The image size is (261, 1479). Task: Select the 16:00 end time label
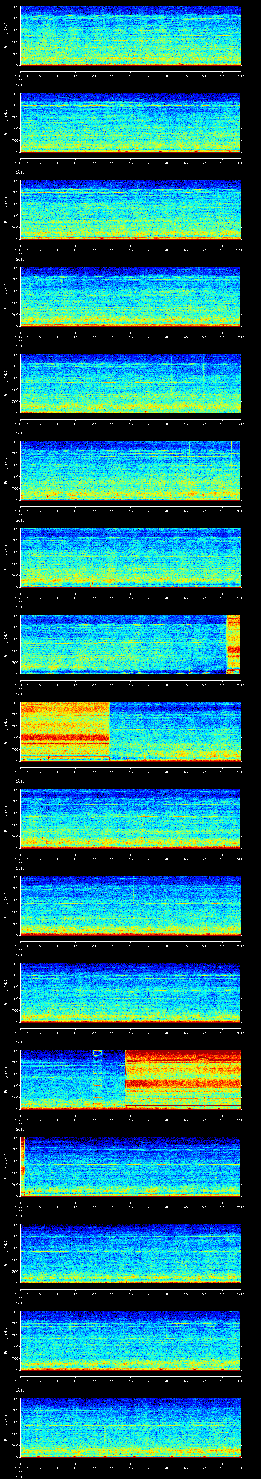click(x=240, y=163)
